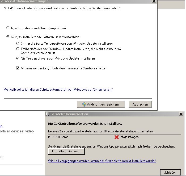This screenshot has height=176, width=186.
Task: Click 'Soll Windows Treibersoftware und realistische Symbole' question text
Action: (x=62, y=8)
